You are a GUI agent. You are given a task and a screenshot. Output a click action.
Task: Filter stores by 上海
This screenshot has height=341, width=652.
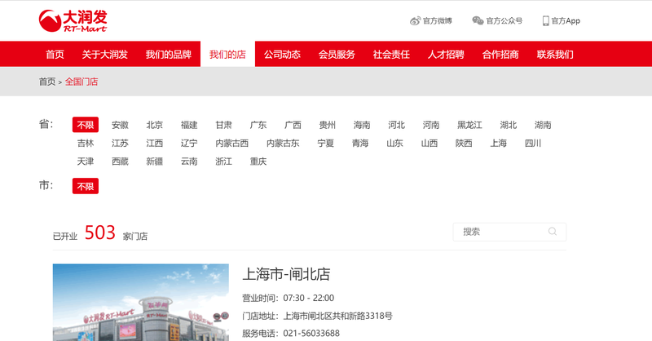pyautogui.click(x=498, y=144)
